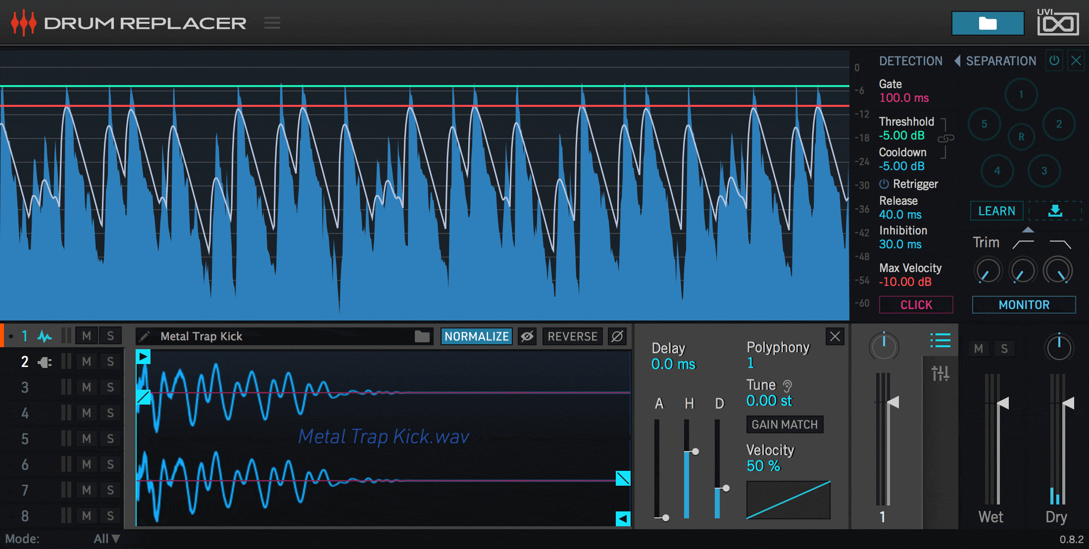
Task: Collapse the Separation panel arrow
Action: click(957, 61)
